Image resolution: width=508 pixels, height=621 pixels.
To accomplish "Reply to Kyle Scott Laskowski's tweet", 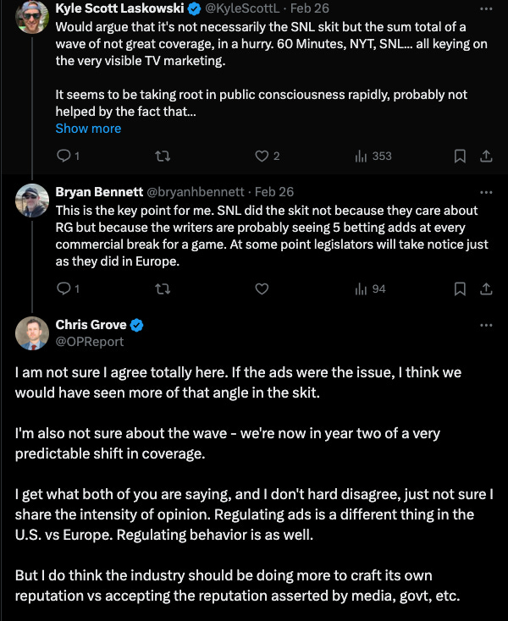I will pyautogui.click(x=68, y=156).
